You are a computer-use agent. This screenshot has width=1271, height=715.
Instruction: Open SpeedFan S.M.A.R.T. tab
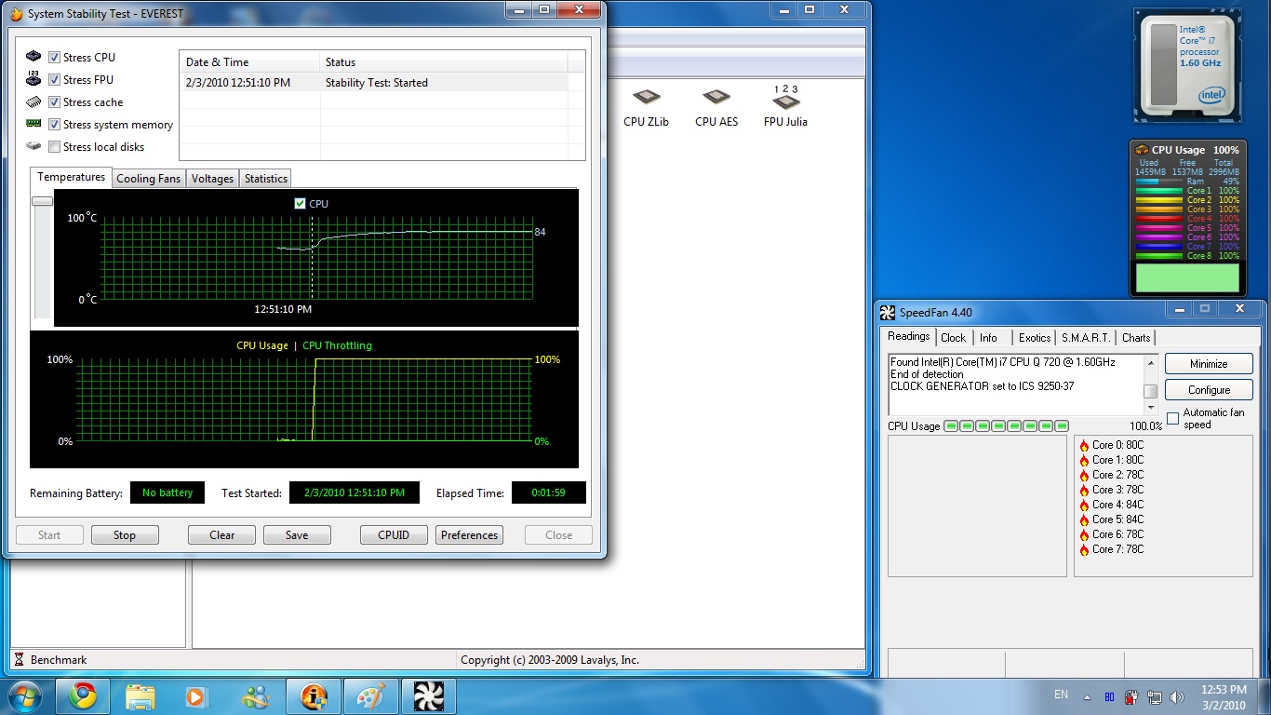click(1086, 337)
